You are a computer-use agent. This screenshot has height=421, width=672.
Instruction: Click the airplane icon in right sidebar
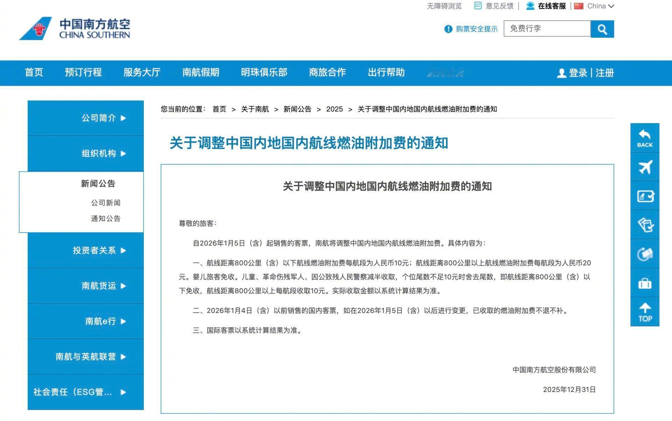645,167
